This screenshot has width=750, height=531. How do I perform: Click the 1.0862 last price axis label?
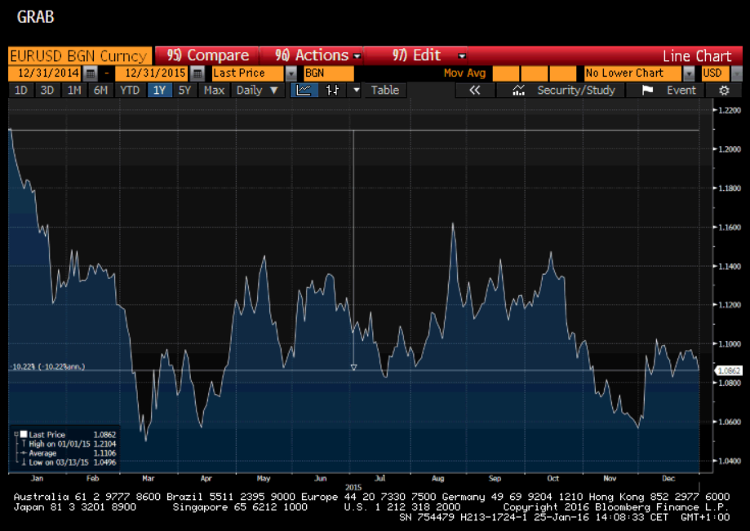click(x=728, y=370)
